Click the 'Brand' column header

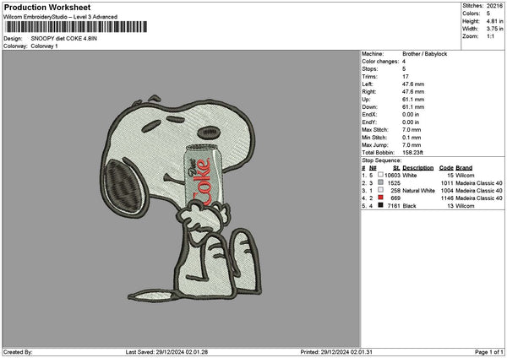click(464, 168)
